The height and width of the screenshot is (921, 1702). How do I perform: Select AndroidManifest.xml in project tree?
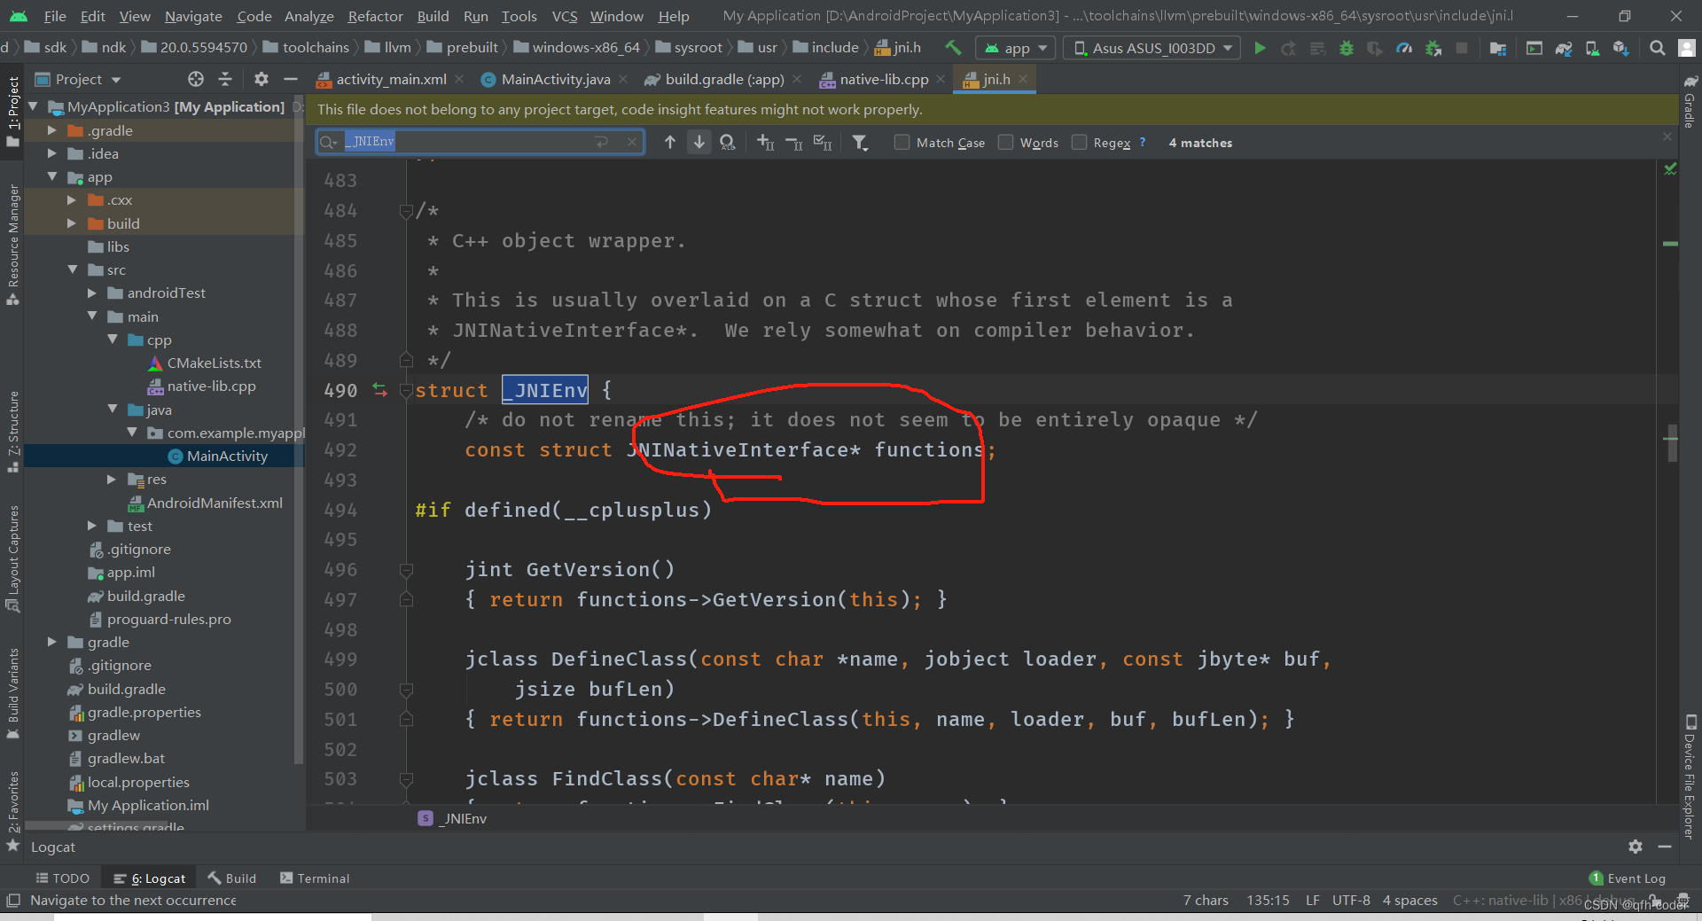click(x=206, y=503)
